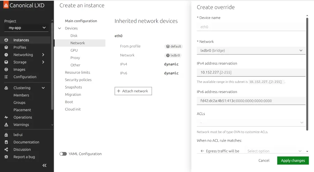
Task: Toggle the YAML Configuration switch
Action: point(63,154)
